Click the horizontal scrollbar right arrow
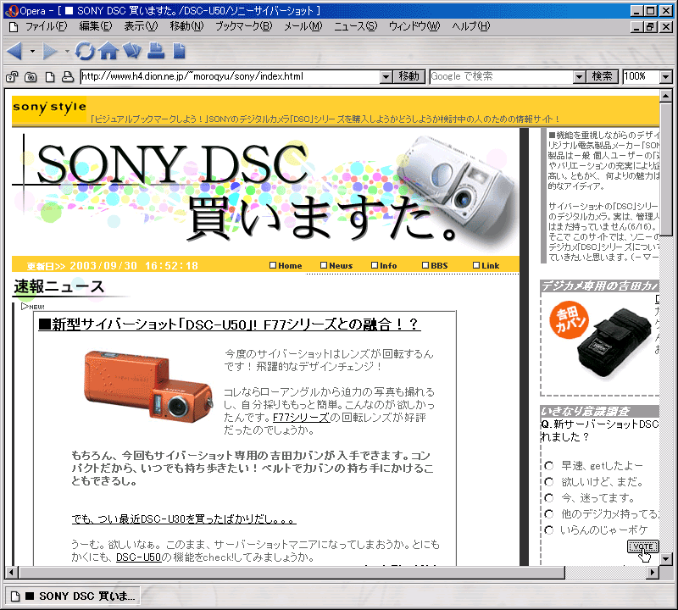 click(653, 573)
